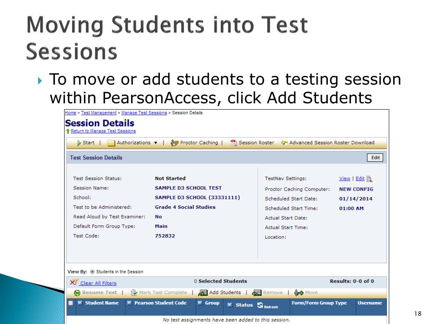Click the Add Students icon

(x=203, y=293)
